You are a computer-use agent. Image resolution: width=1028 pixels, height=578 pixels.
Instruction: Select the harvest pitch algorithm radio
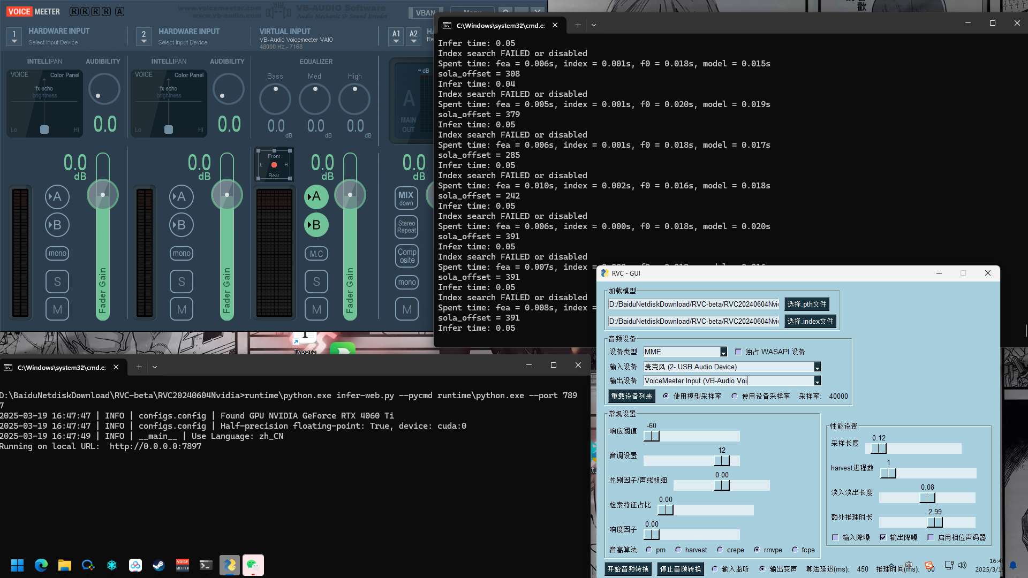(x=678, y=550)
